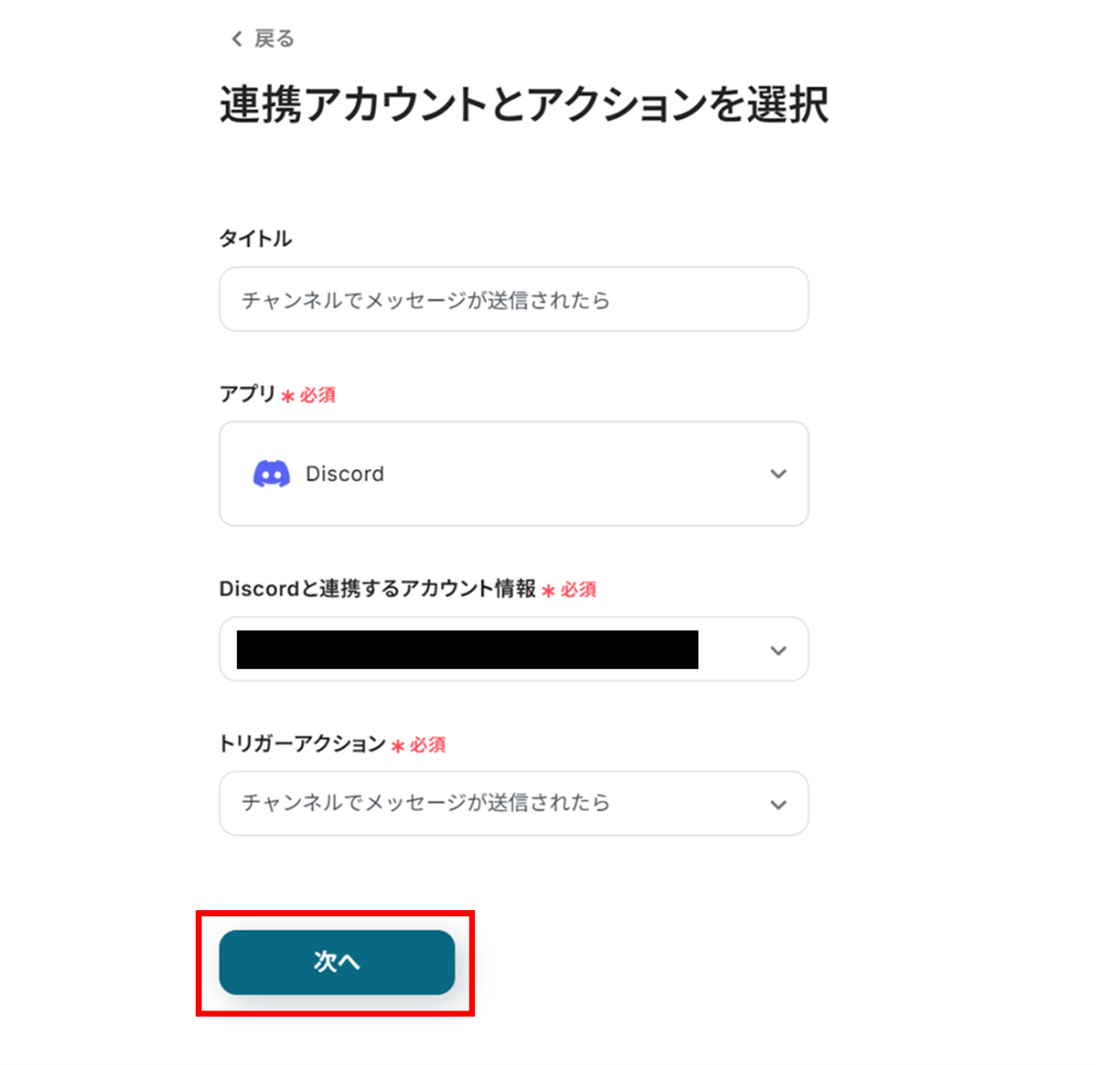This screenshot has width=1096, height=1065.
Task: Click the トリガーアクション field label
Action: click(302, 744)
